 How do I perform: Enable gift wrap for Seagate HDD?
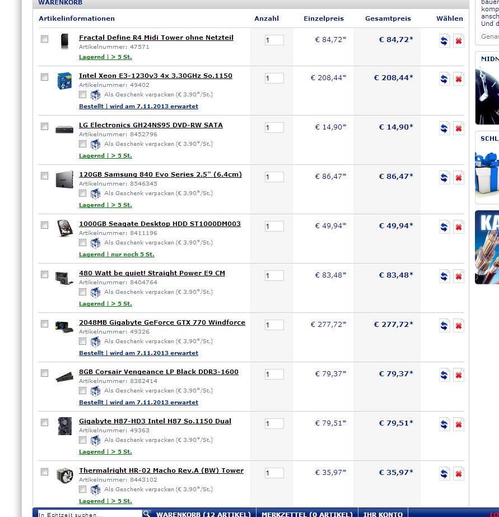tap(83, 243)
